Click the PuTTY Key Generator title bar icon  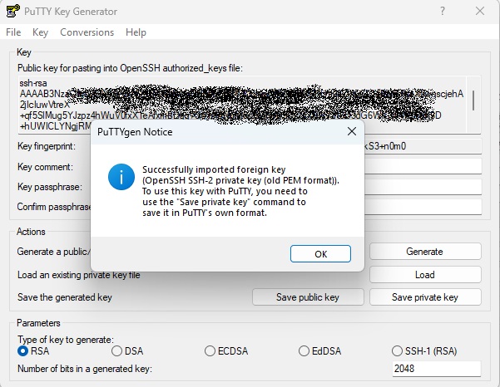pyautogui.click(x=13, y=11)
